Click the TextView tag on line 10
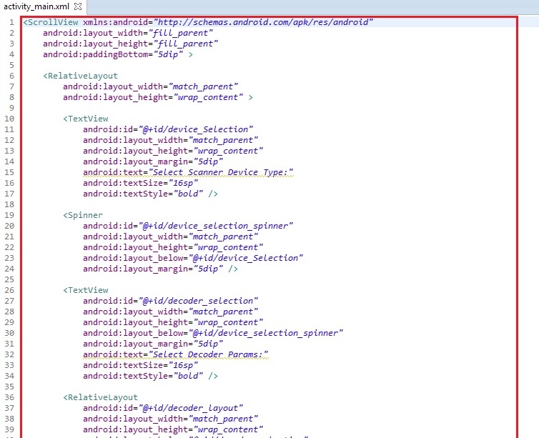 tap(86, 119)
